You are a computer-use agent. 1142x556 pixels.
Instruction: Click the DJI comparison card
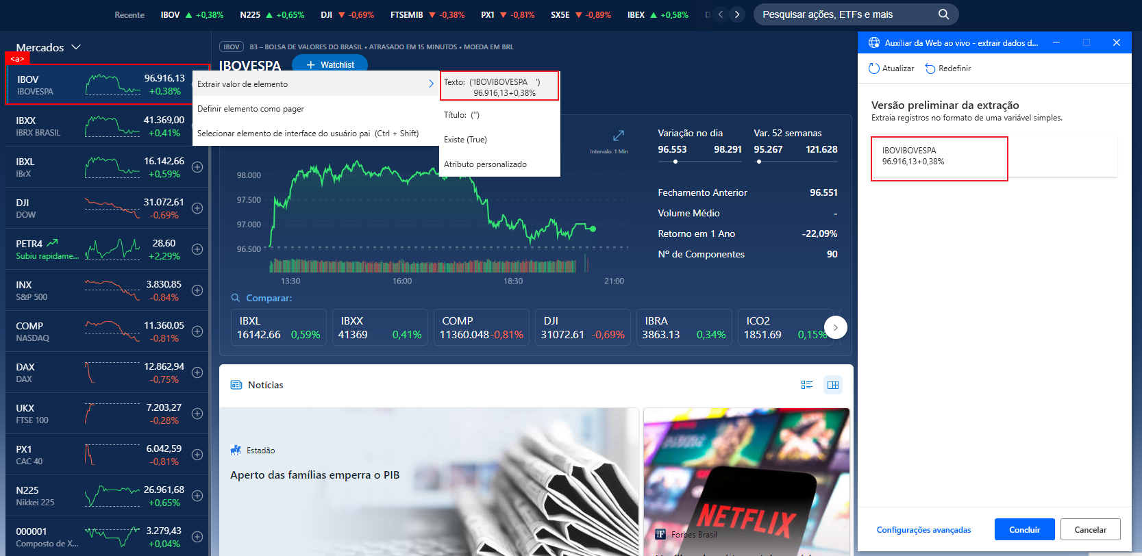(583, 327)
